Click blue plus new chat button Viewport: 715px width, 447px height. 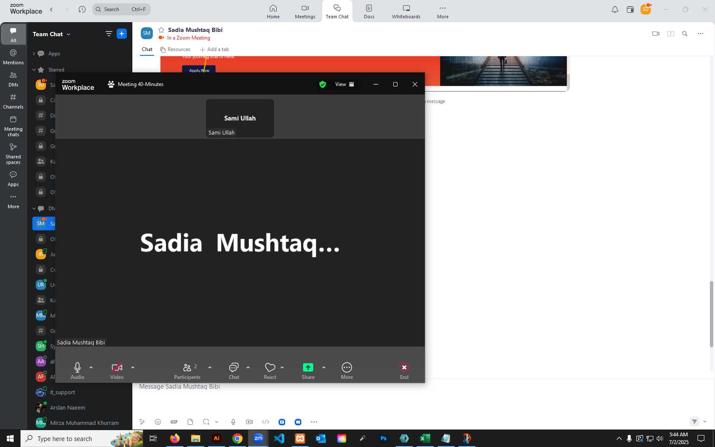pos(122,34)
